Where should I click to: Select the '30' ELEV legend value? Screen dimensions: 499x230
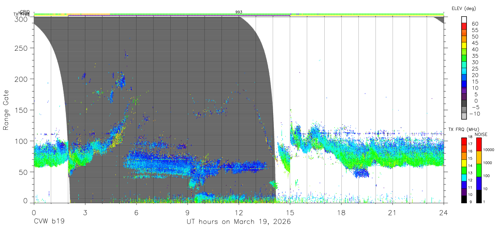coord(475,62)
